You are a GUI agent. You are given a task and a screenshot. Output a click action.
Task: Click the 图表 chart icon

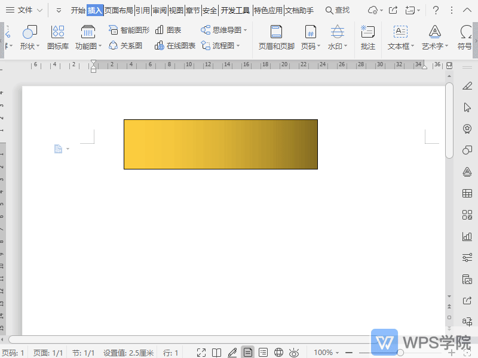click(x=168, y=30)
